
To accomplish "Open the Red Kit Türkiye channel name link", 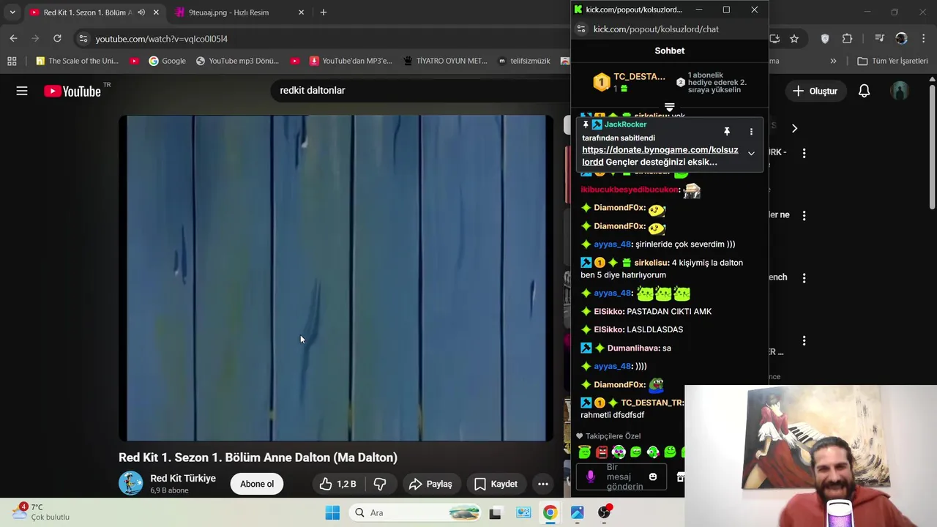I will (183, 478).
